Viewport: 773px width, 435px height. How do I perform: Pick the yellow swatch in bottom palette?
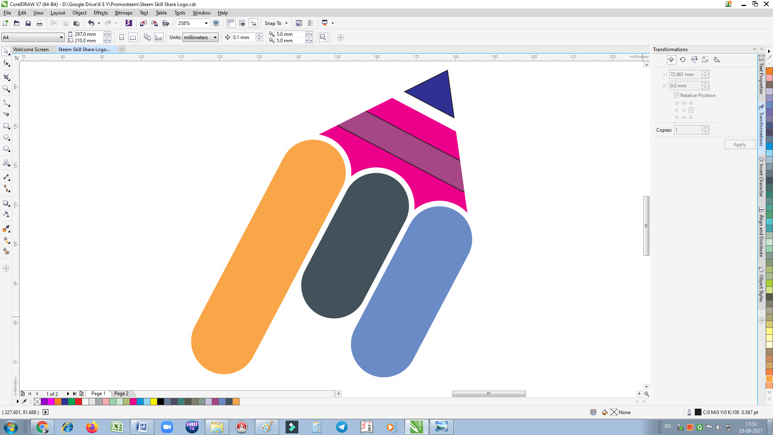click(x=154, y=402)
